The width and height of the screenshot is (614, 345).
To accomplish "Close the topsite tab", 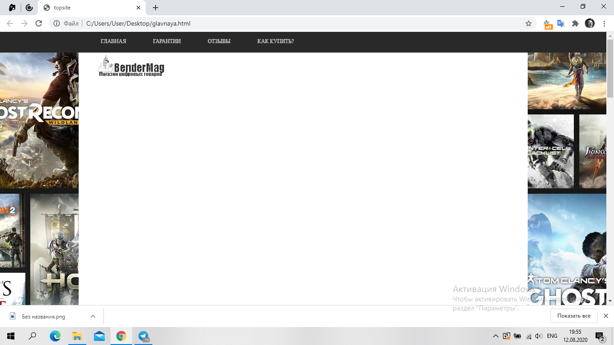I will click(x=138, y=8).
